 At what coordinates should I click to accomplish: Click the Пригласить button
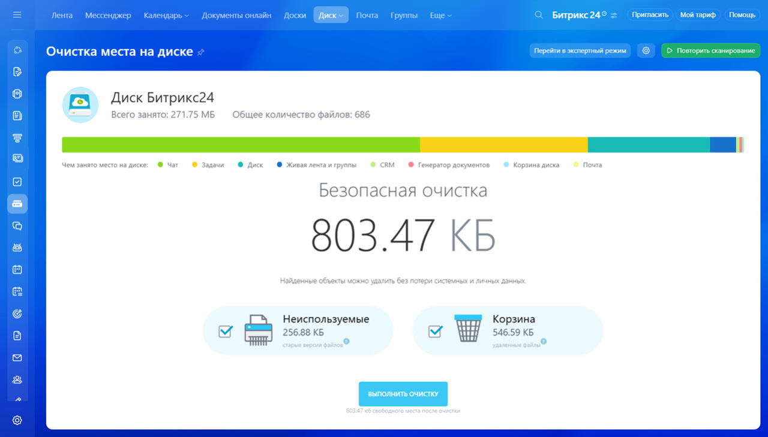pos(650,15)
